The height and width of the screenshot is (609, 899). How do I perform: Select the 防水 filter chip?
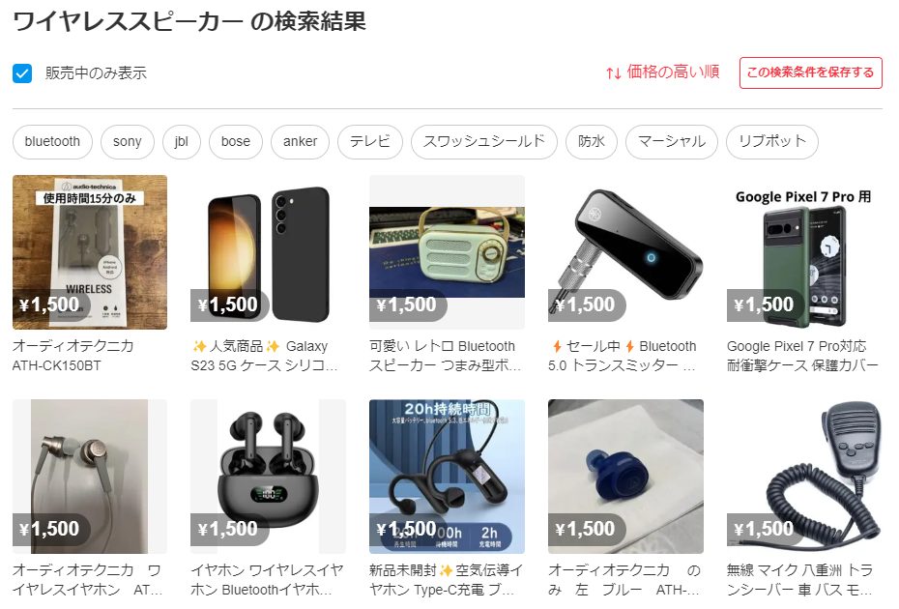[x=591, y=142]
